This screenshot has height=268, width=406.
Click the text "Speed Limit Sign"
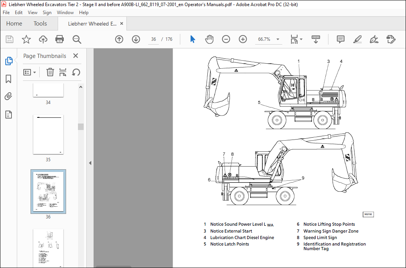tap(320, 238)
